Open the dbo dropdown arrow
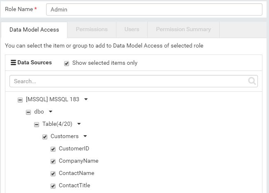Viewport: 269px width, 193px height. click(51, 111)
